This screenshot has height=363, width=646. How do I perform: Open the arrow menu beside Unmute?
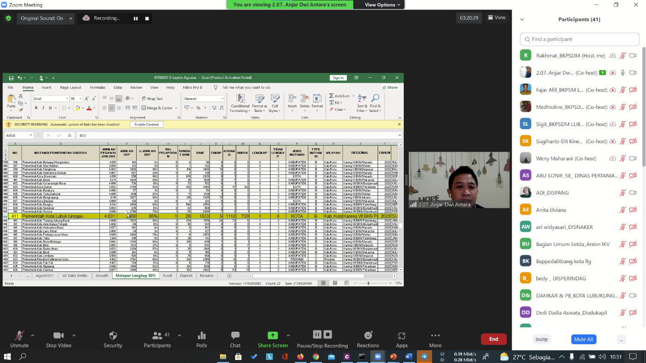click(x=33, y=335)
